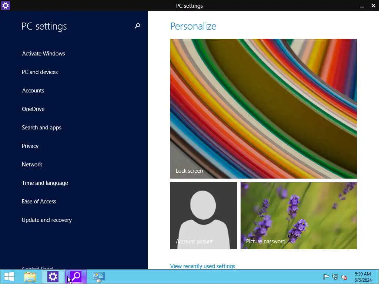Image resolution: width=379 pixels, height=284 pixels.
Task: Open File Explorer from the taskbar
Action: click(x=30, y=277)
